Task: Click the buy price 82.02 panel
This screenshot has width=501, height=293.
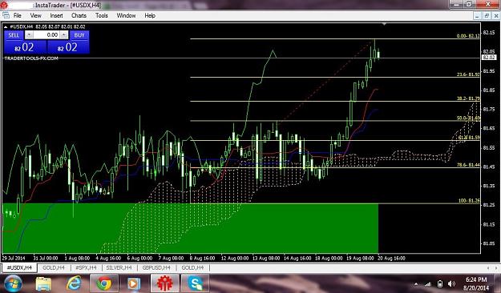Action: (68, 47)
